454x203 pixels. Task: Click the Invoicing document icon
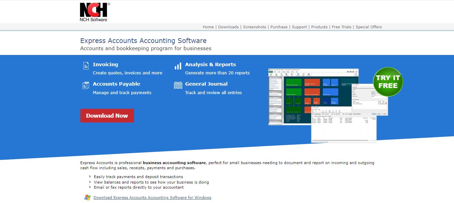pos(86,66)
